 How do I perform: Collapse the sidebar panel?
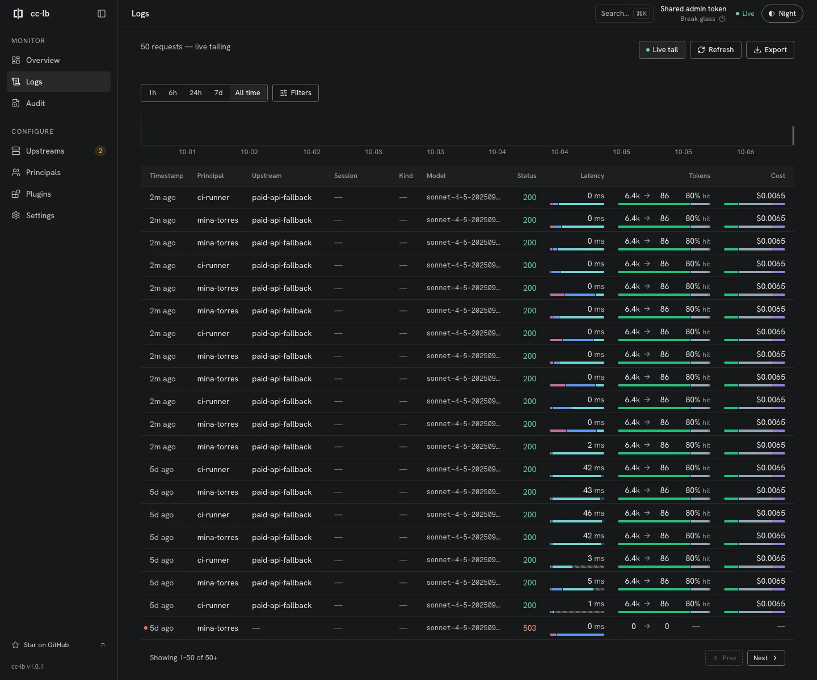point(102,14)
